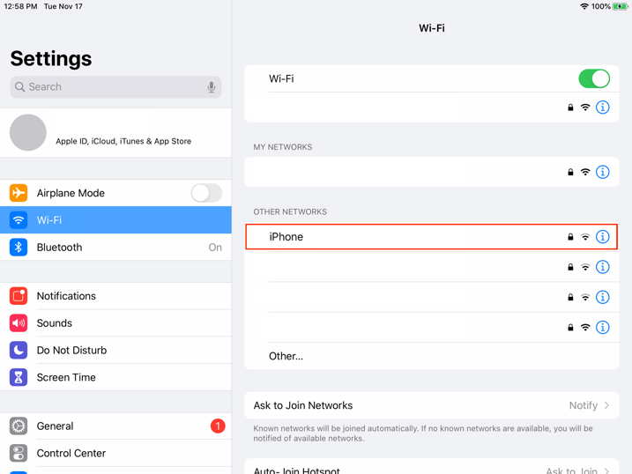
Task: Tap the Bluetooth On status text
Action: pyautogui.click(x=215, y=248)
